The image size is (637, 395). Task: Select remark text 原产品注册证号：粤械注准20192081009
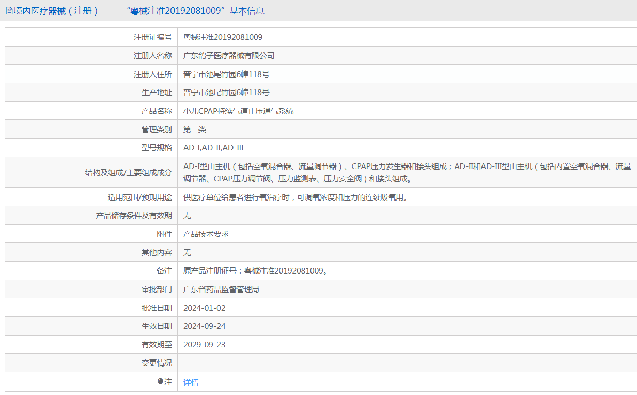click(x=255, y=271)
